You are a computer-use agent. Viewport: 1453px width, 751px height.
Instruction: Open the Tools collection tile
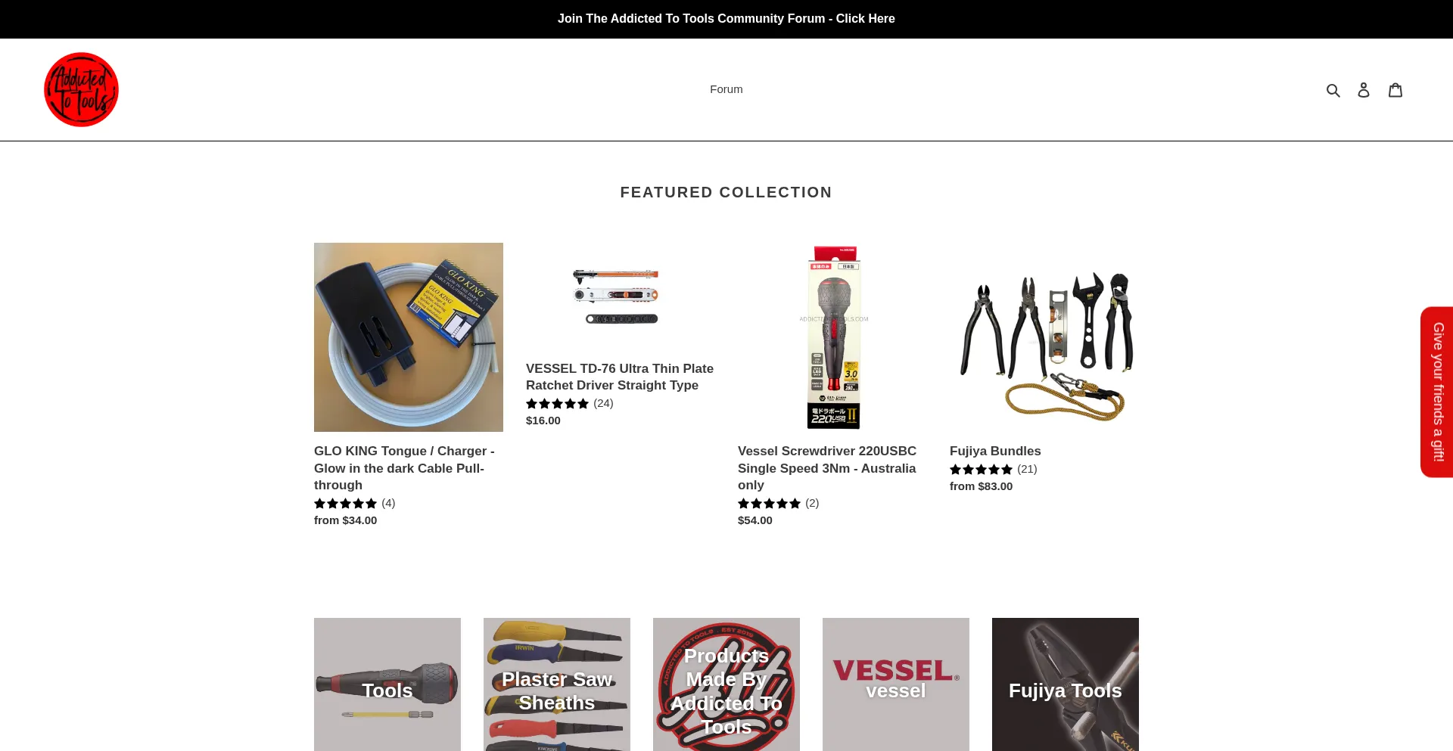click(x=387, y=684)
